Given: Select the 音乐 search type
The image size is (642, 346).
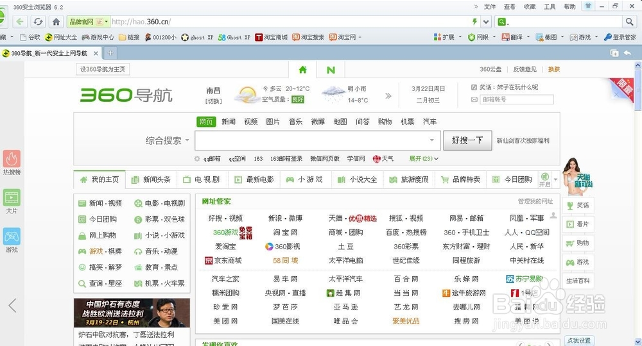Looking at the screenshot, I should click(x=295, y=121).
